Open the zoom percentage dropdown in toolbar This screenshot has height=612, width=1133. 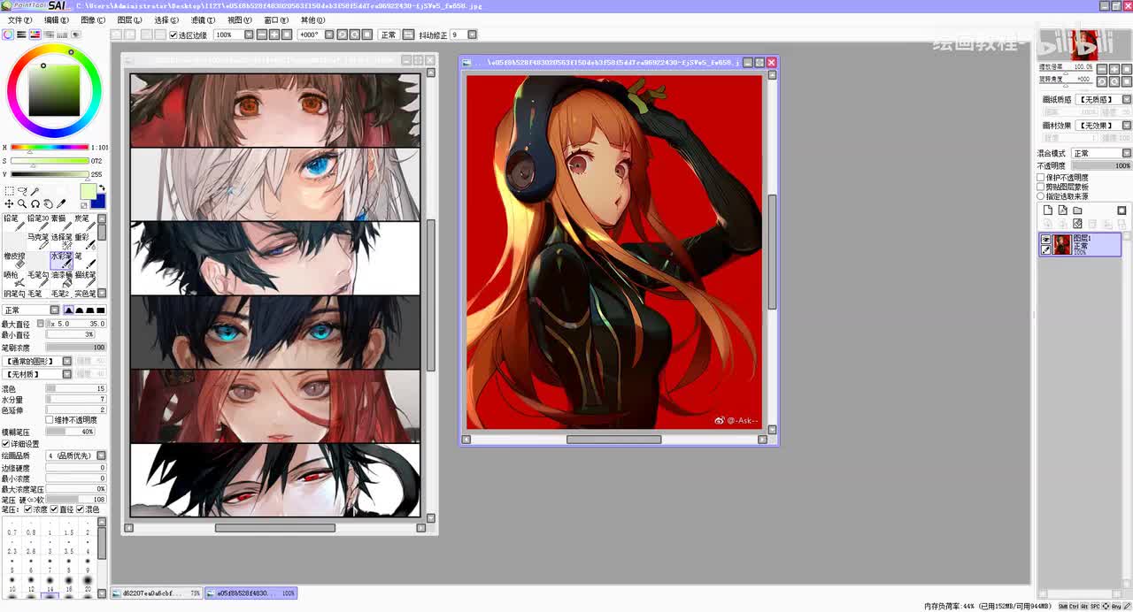pos(249,34)
